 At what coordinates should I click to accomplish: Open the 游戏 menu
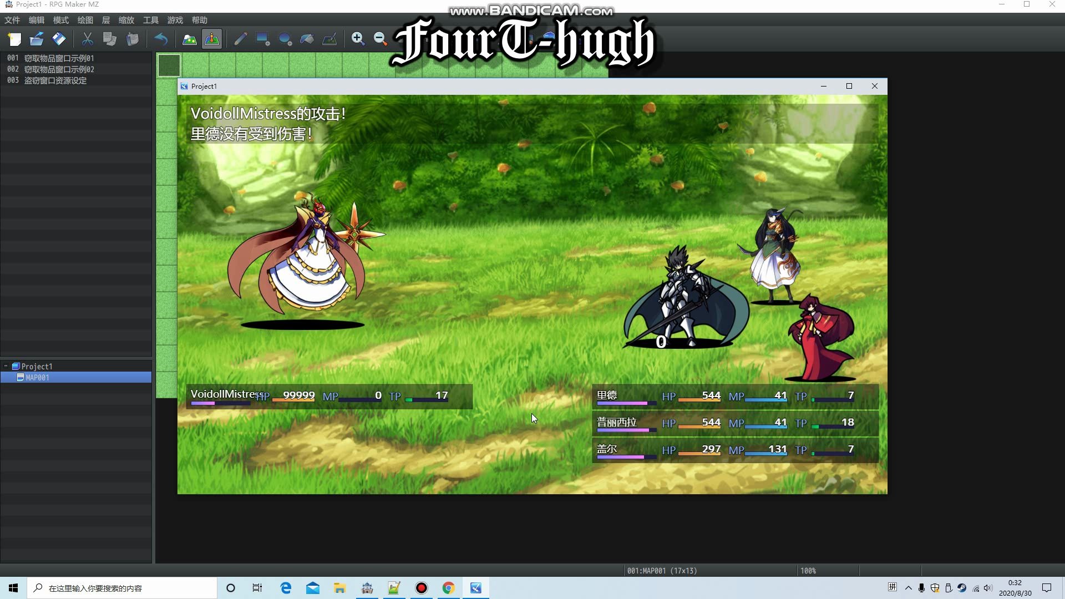[175, 21]
